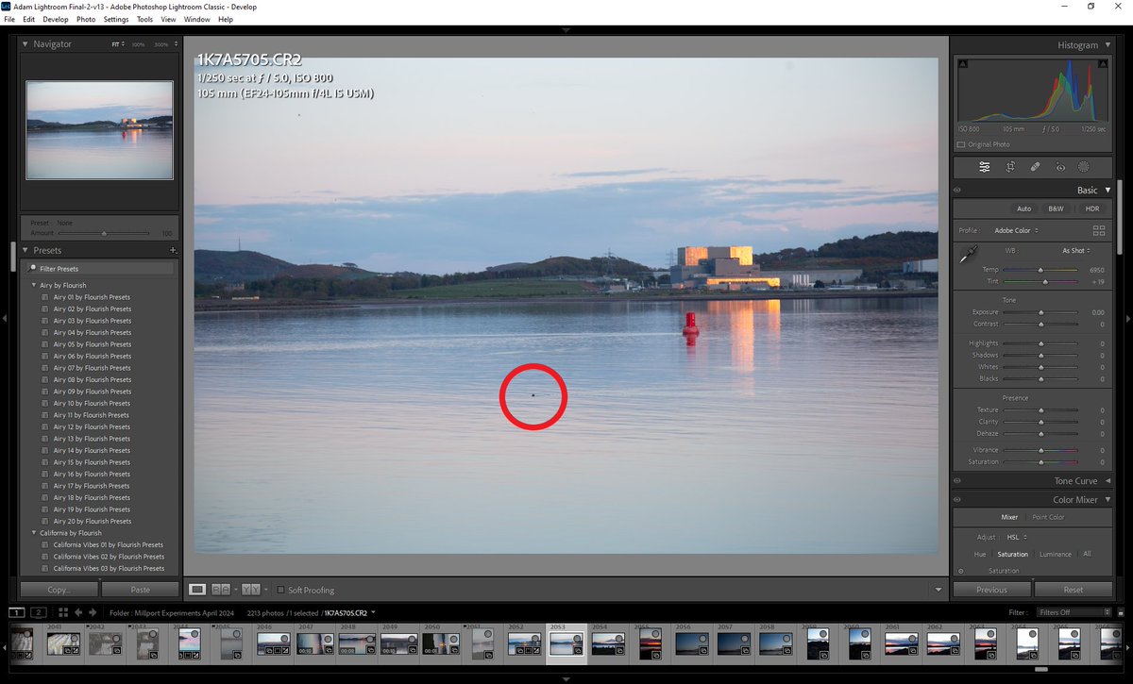
Task: Switch to the Point Color tab
Action: click(1048, 517)
